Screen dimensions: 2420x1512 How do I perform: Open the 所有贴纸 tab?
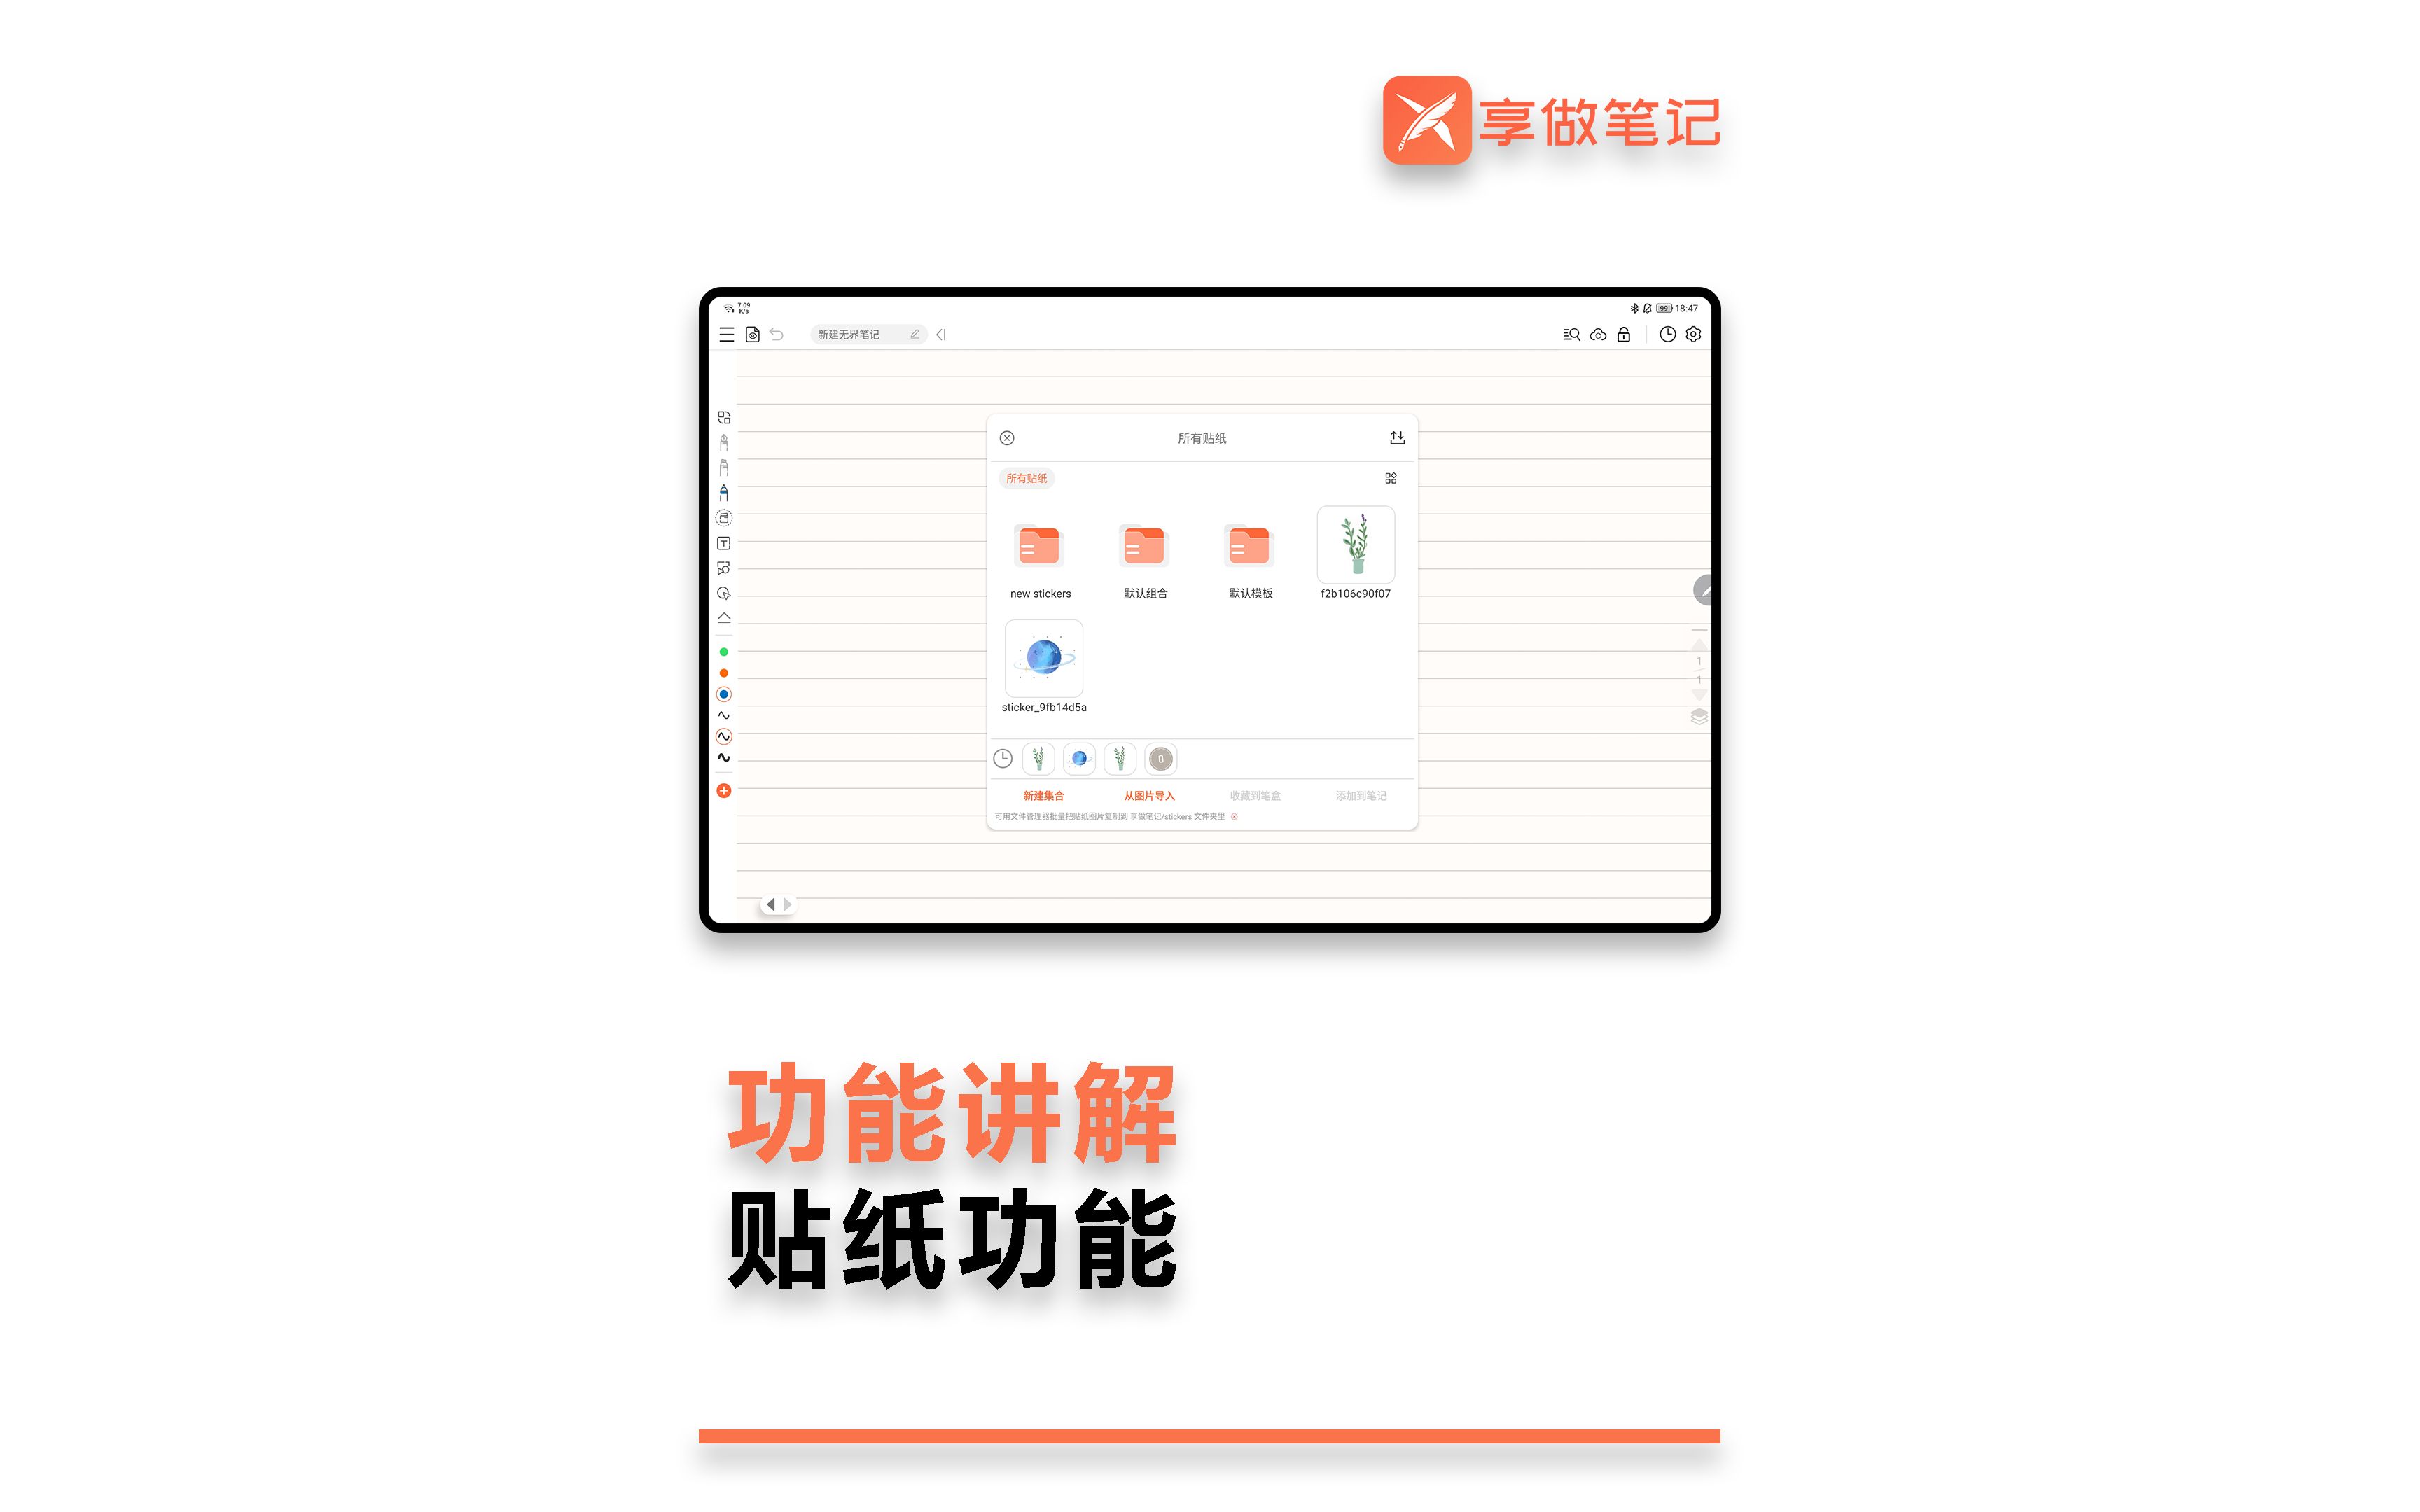coord(1028,479)
